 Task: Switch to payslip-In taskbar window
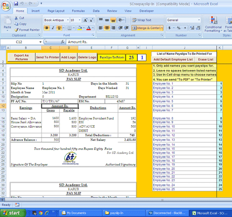point(124,213)
